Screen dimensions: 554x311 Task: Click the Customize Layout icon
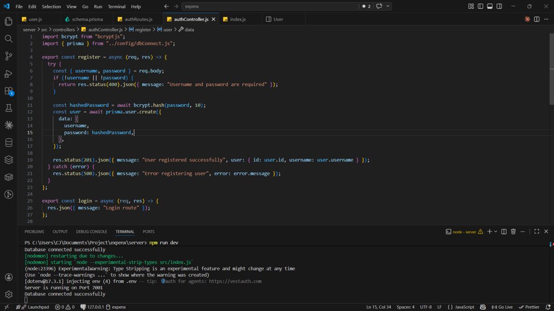click(471, 6)
